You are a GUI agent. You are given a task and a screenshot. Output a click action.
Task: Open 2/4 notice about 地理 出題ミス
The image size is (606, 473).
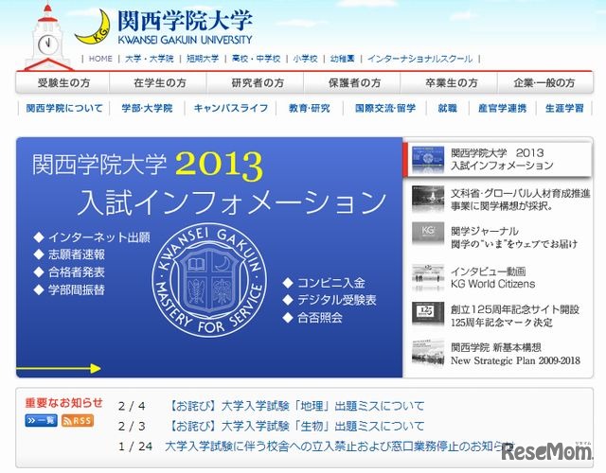296,406
